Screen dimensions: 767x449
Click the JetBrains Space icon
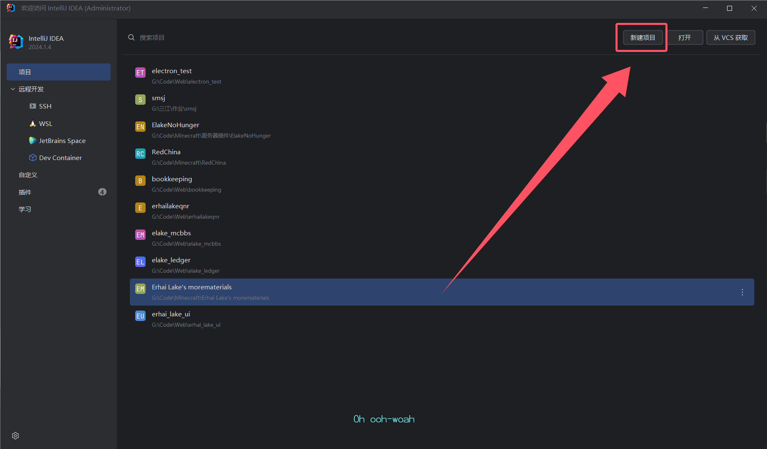(33, 141)
